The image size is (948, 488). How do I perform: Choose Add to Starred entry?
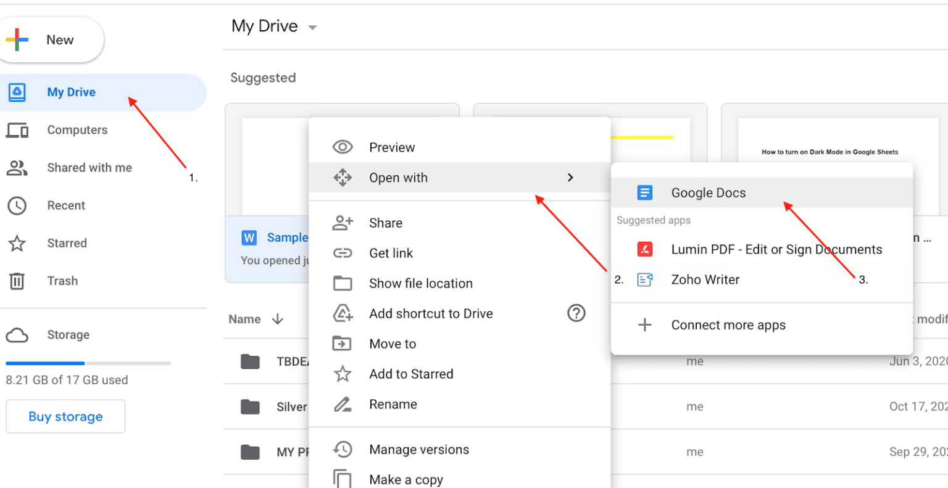460,374
